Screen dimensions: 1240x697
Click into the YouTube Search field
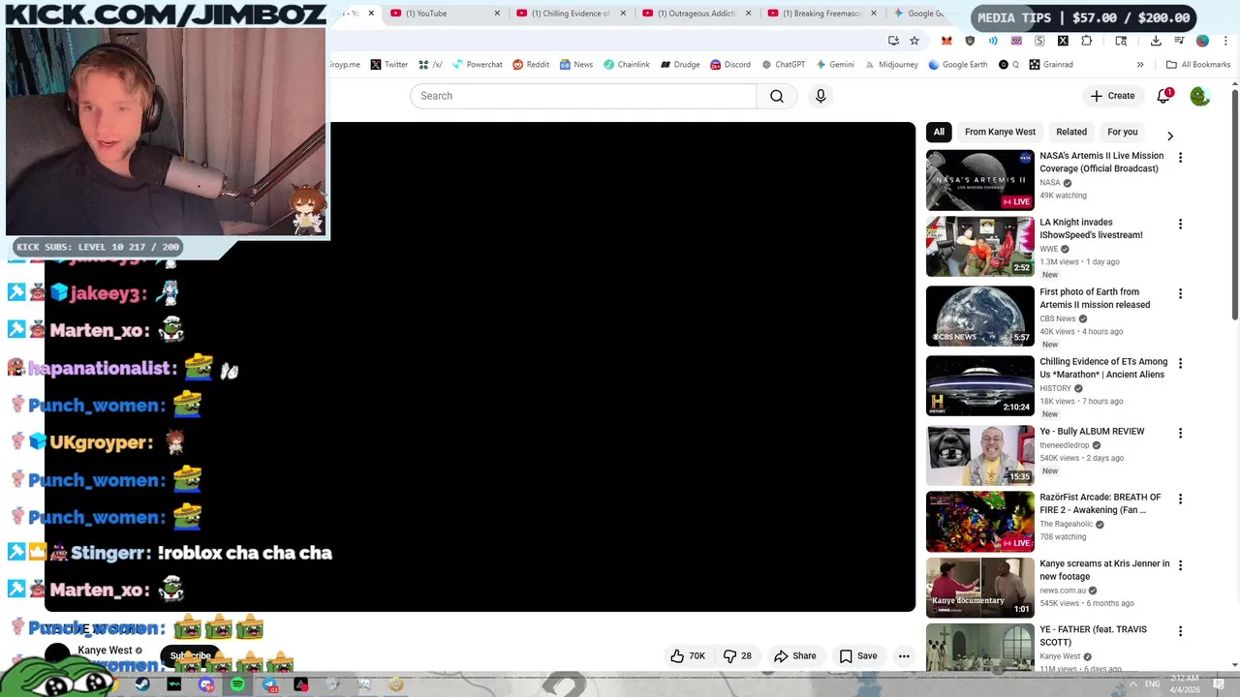[x=583, y=96]
